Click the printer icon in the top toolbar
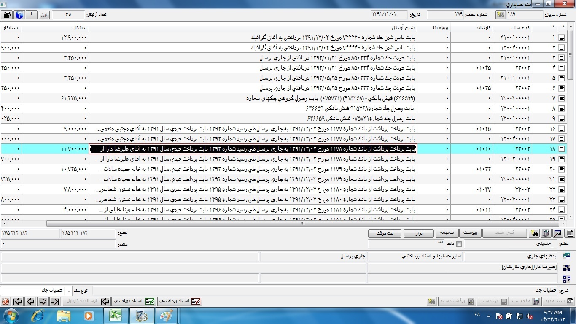 (x=7, y=15)
